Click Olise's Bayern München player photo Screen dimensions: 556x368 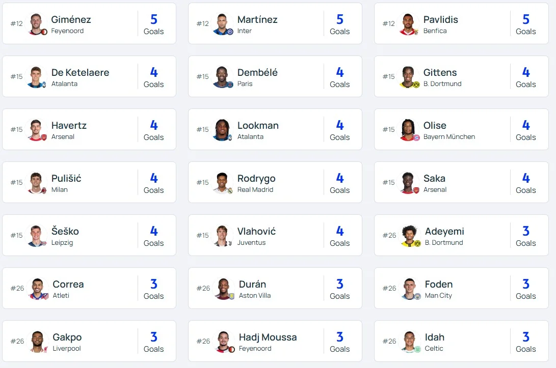(x=409, y=130)
